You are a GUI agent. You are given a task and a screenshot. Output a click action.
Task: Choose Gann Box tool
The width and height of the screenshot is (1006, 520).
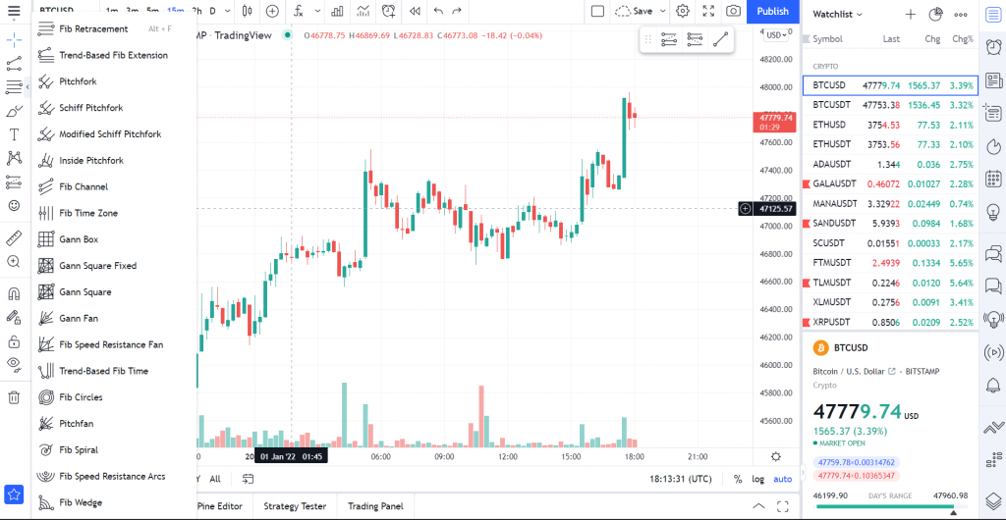click(x=114, y=239)
